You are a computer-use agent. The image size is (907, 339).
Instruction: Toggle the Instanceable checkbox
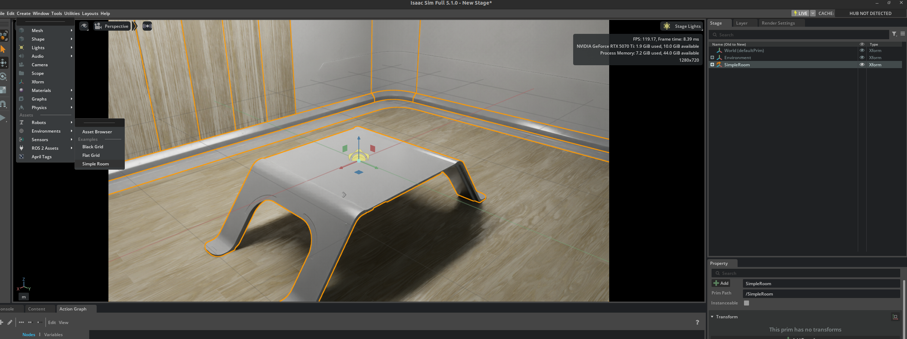[747, 303]
